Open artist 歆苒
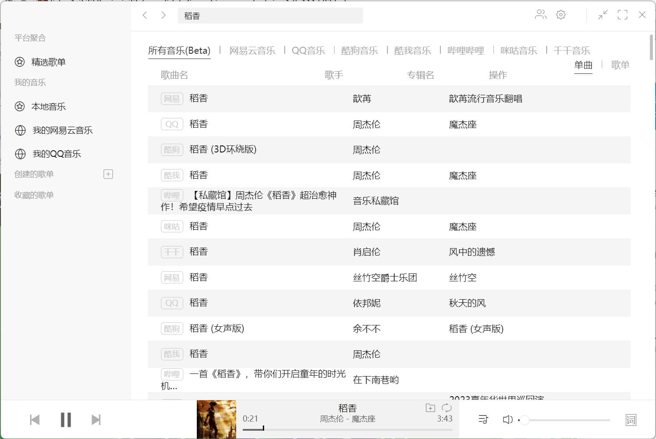Screen dimensions: 656x439 [362, 99]
